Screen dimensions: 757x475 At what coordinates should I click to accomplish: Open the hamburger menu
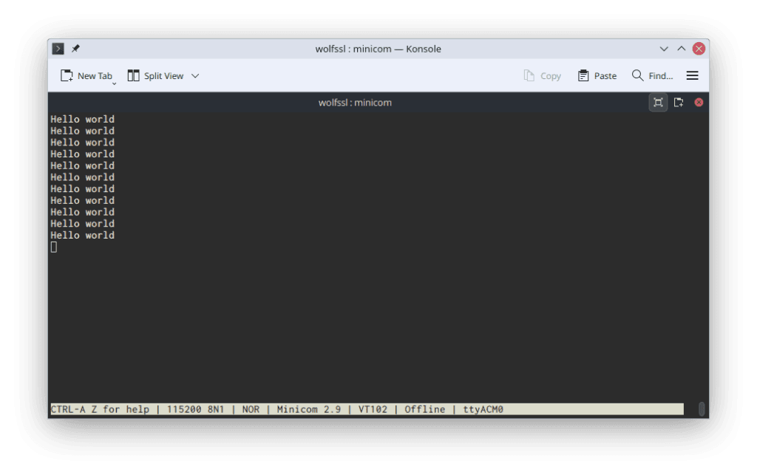pos(692,75)
